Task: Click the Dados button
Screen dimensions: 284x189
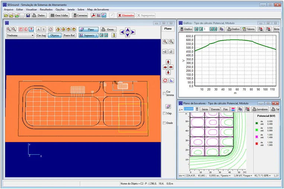Action: (x=39, y=15)
